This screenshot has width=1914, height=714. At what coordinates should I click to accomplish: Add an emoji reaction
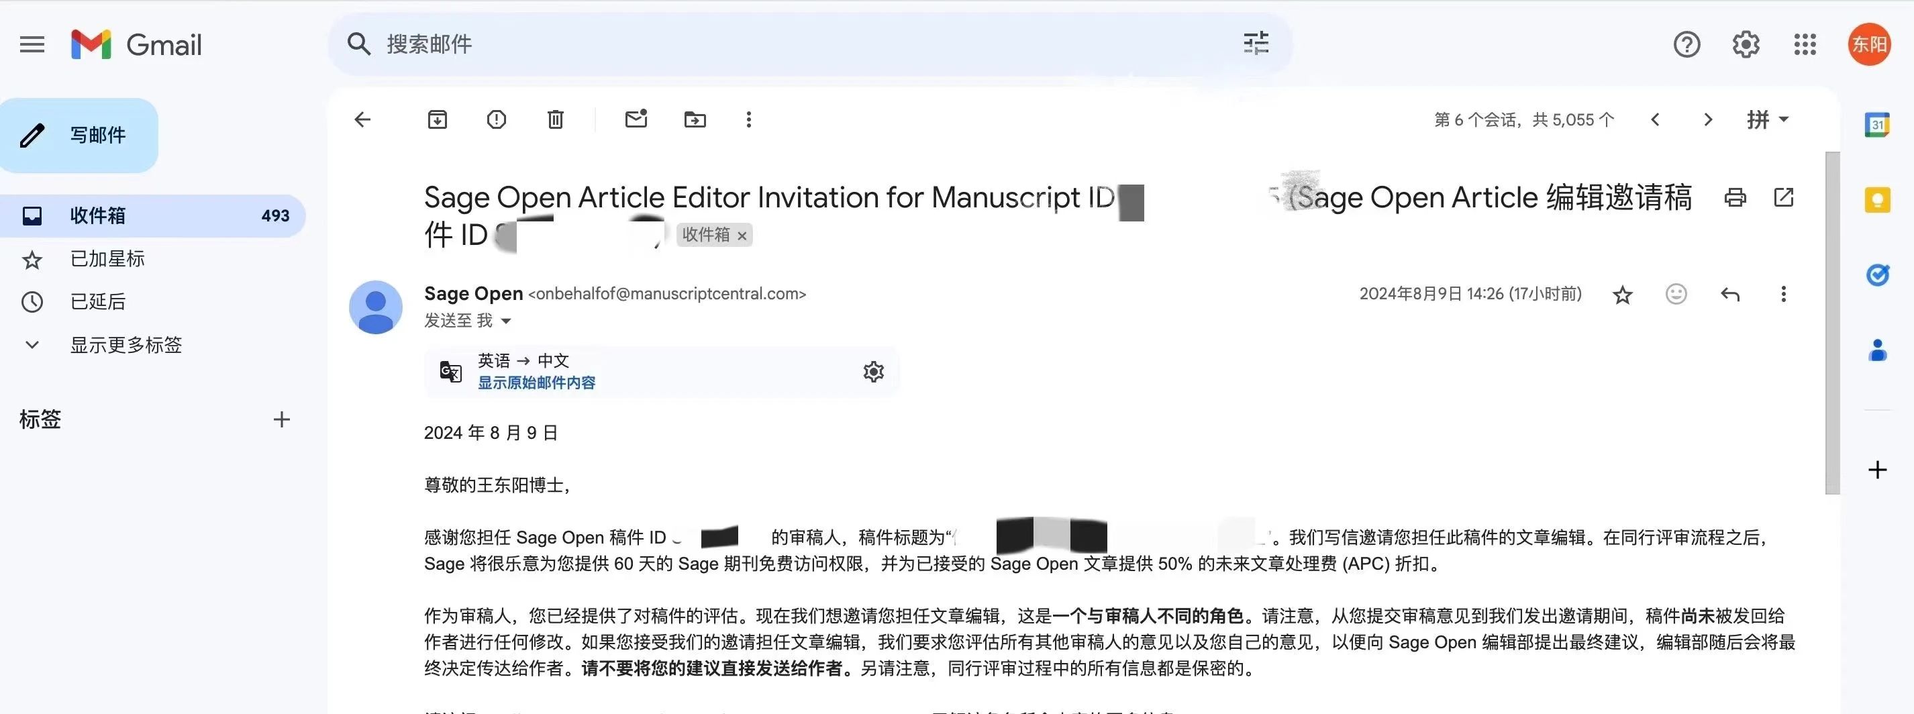1676,294
